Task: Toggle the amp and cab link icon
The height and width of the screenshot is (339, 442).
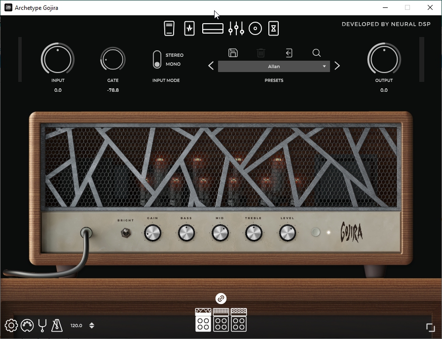Action: click(x=221, y=298)
